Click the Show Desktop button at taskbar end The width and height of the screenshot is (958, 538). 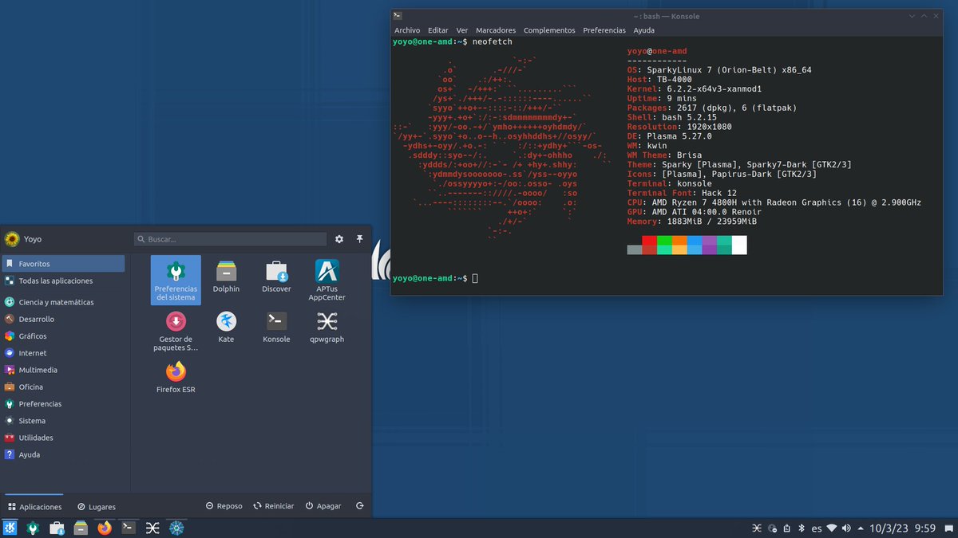(951, 528)
